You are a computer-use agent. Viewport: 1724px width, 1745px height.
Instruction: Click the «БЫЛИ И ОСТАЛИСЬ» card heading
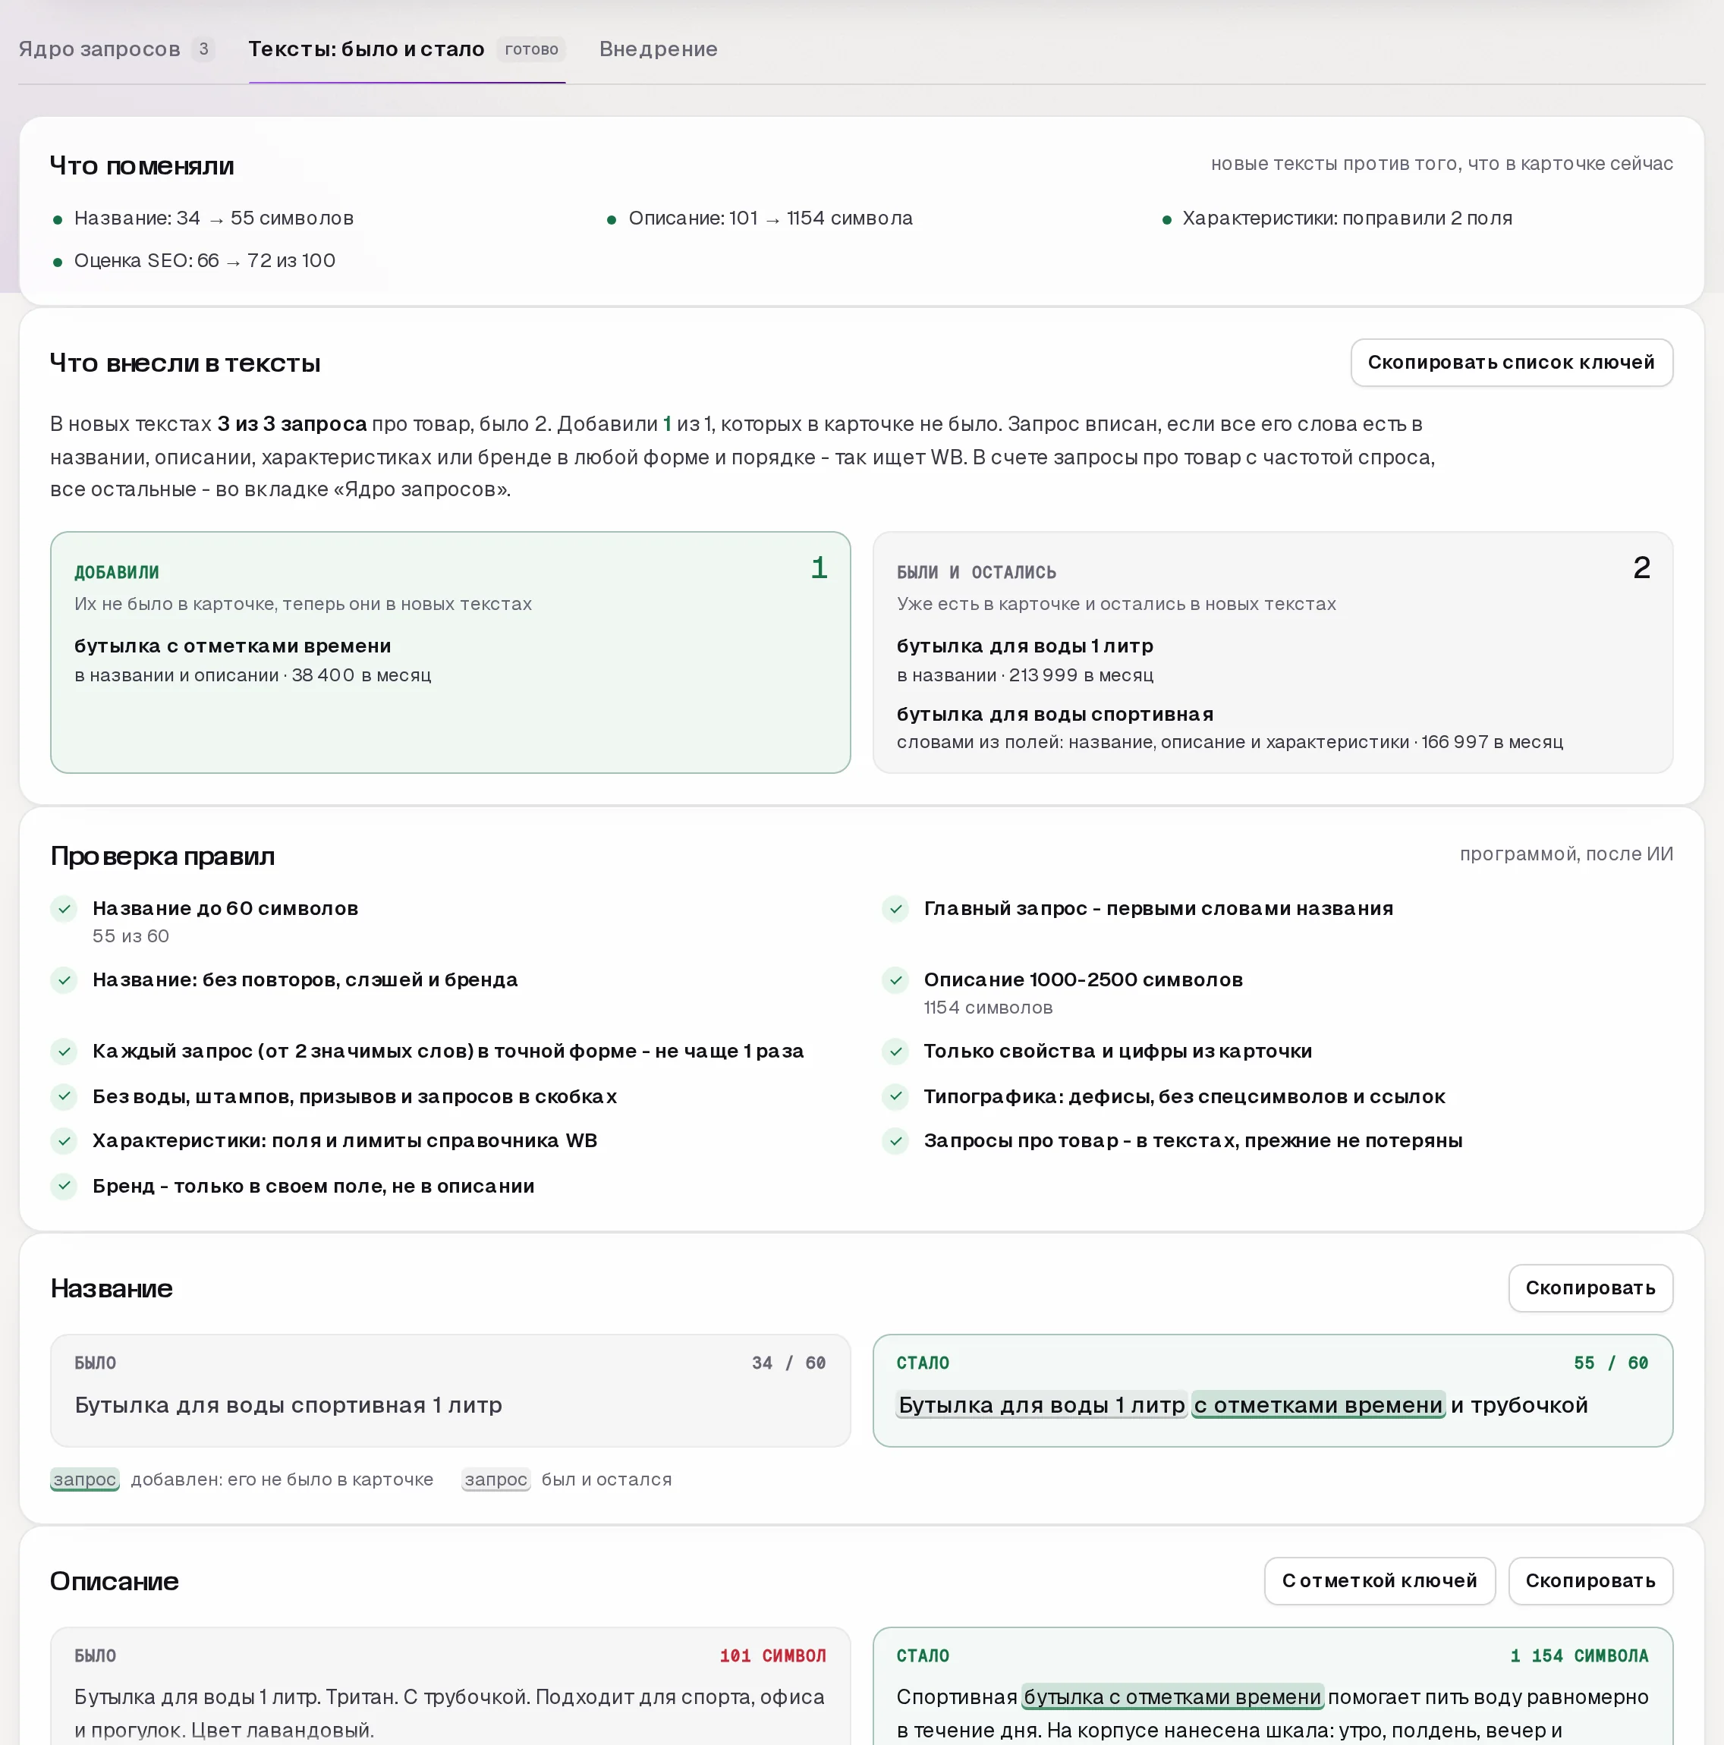coord(976,572)
